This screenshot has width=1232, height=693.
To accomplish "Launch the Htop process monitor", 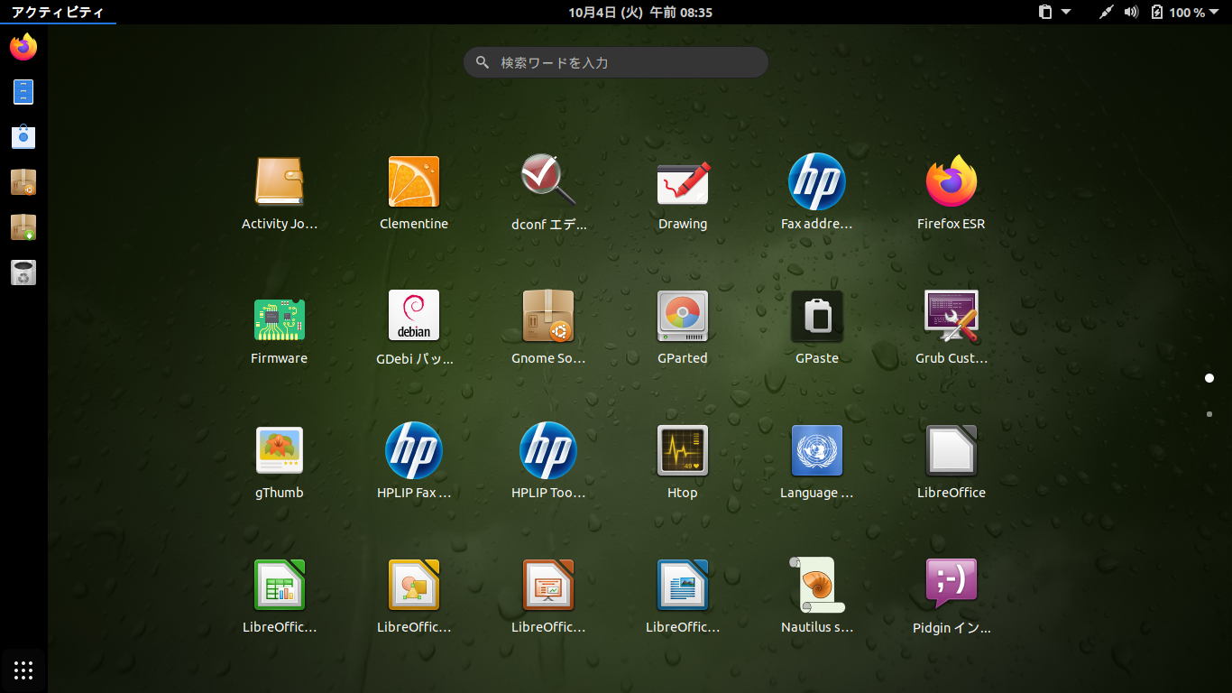I will [x=683, y=450].
